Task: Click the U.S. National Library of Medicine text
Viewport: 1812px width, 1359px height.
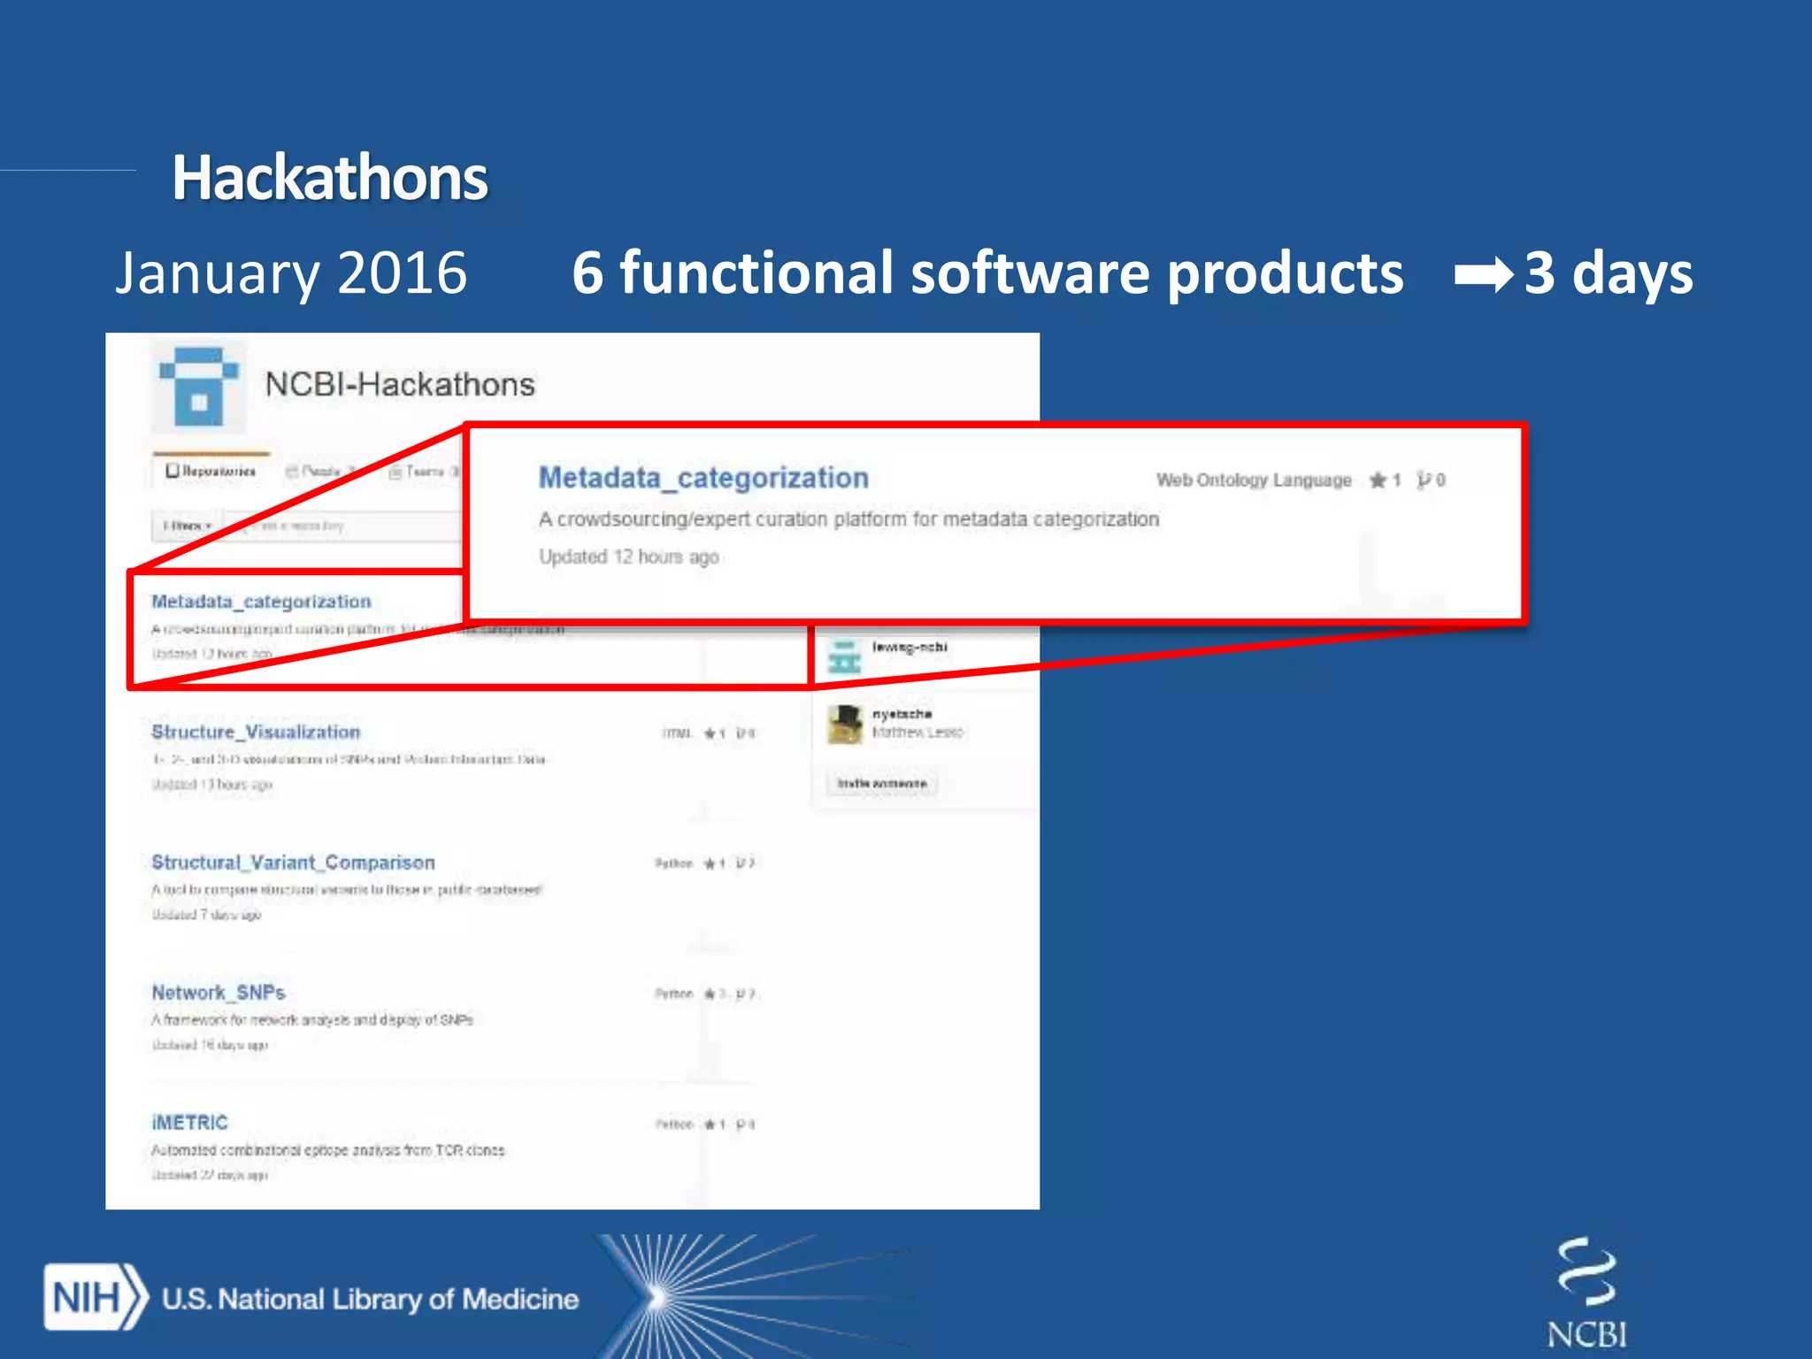Action: pyautogui.click(x=370, y=1299)
